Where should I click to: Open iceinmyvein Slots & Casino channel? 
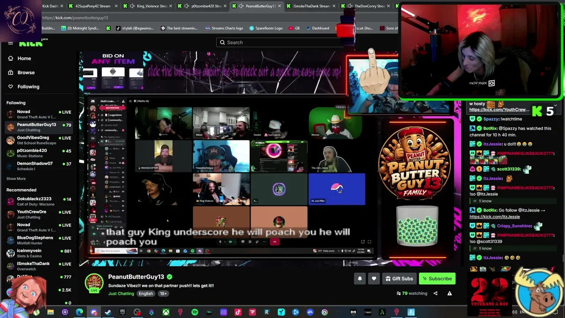(39, 253)
